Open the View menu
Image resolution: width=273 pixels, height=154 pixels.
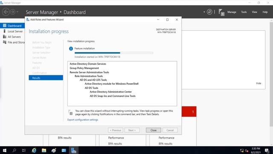click(x=254, y=12)
